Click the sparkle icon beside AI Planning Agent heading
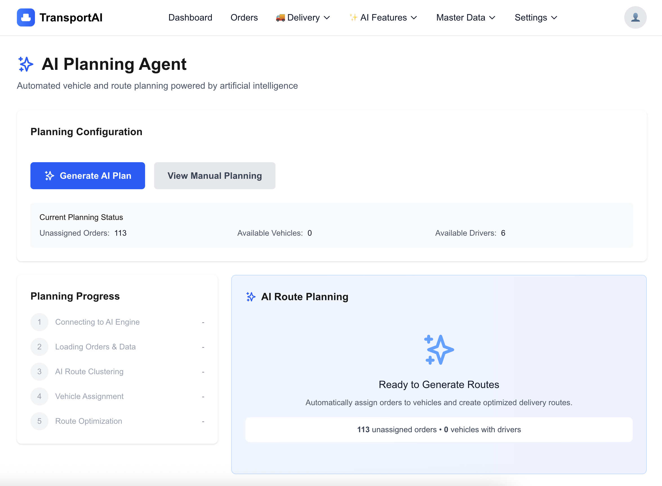This screenshot has height=486, width=662. [x=25, y=64]
